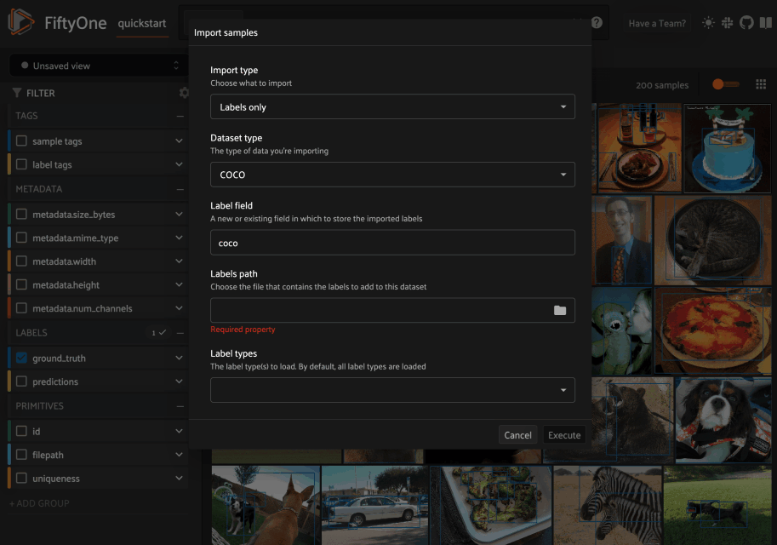The height and width of the screenshot is (545, 777).
Task: Open the Dataset type dropdown showing COCO
Action: pos(392,175)
